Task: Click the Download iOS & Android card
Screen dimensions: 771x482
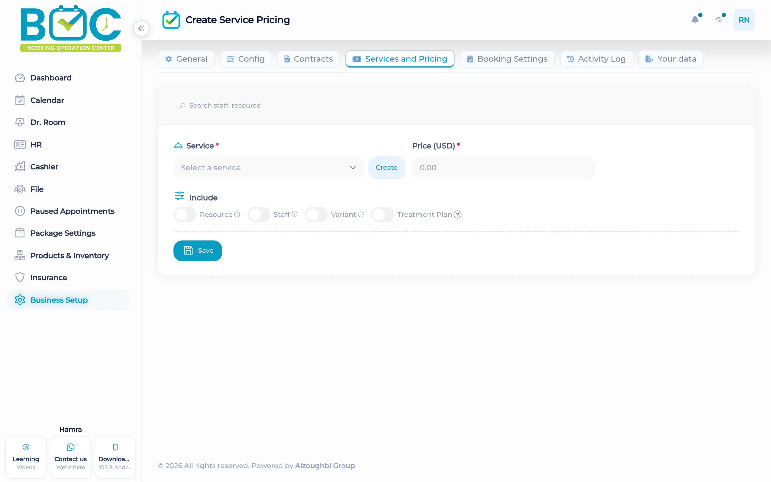Action: (115, 457)
